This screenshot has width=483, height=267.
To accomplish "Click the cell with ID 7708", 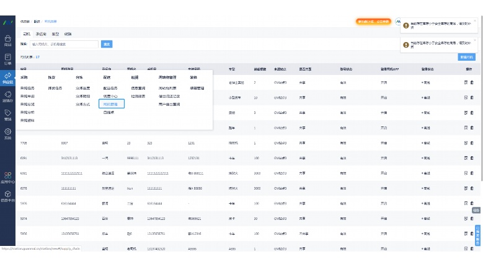I will [24, 143].
